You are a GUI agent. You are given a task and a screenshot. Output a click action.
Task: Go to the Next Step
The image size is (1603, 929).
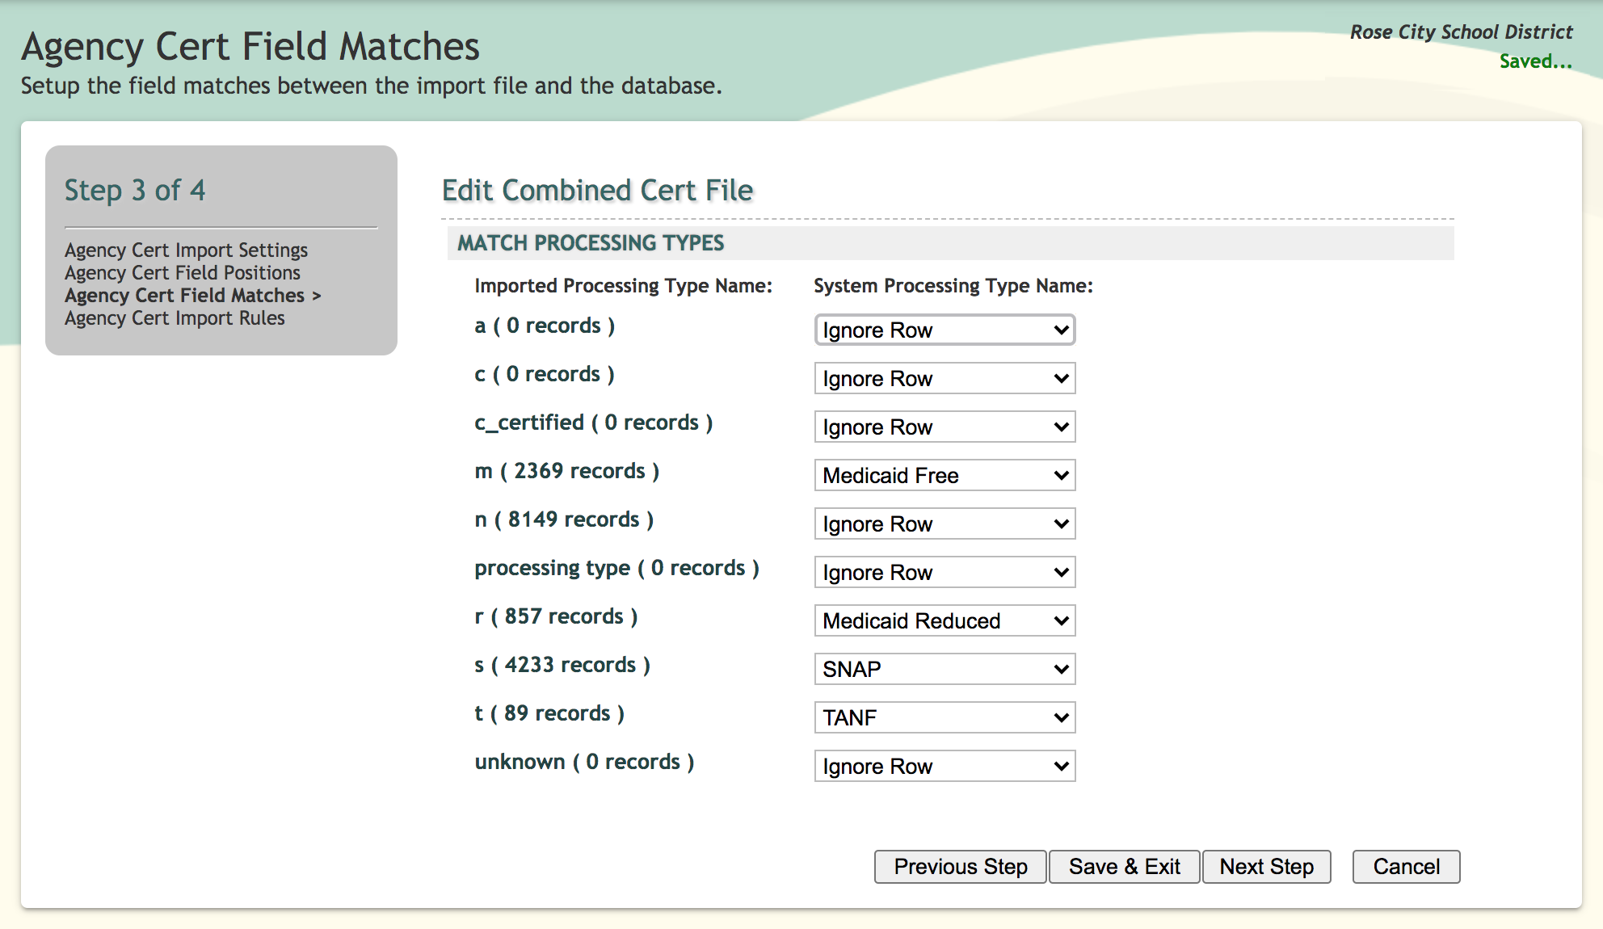tap(1266, 867)
